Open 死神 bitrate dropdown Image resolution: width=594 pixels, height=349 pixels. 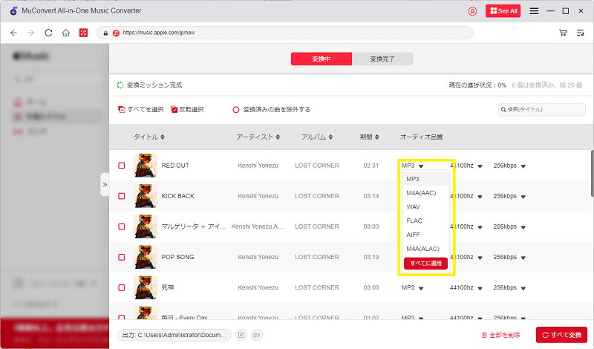click(509, 287)
